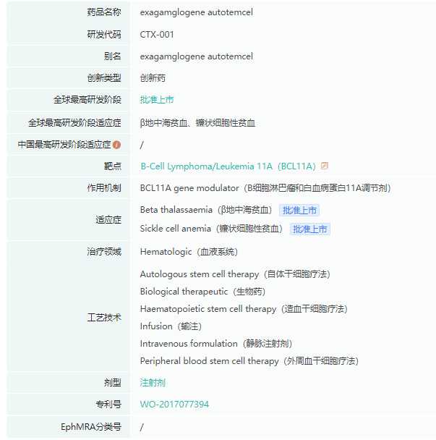Open the external link icon after BCL11A
Viewport: 436px width, 440px height.
click(325, 166)
